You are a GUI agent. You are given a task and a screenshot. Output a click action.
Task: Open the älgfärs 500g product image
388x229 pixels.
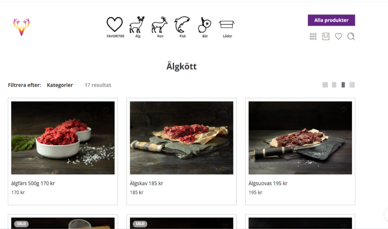click(x=63, y=138)
